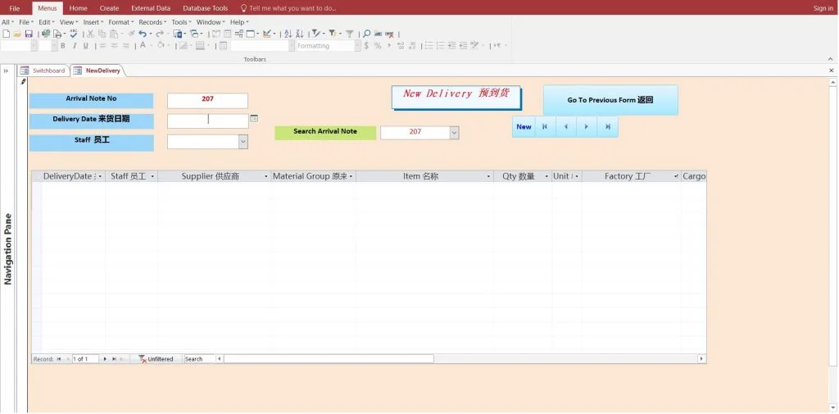Image resolution: width=839 pixels, height=414 pixels.
Task: Click the Undo arrow icon
Action: [142, 34]
